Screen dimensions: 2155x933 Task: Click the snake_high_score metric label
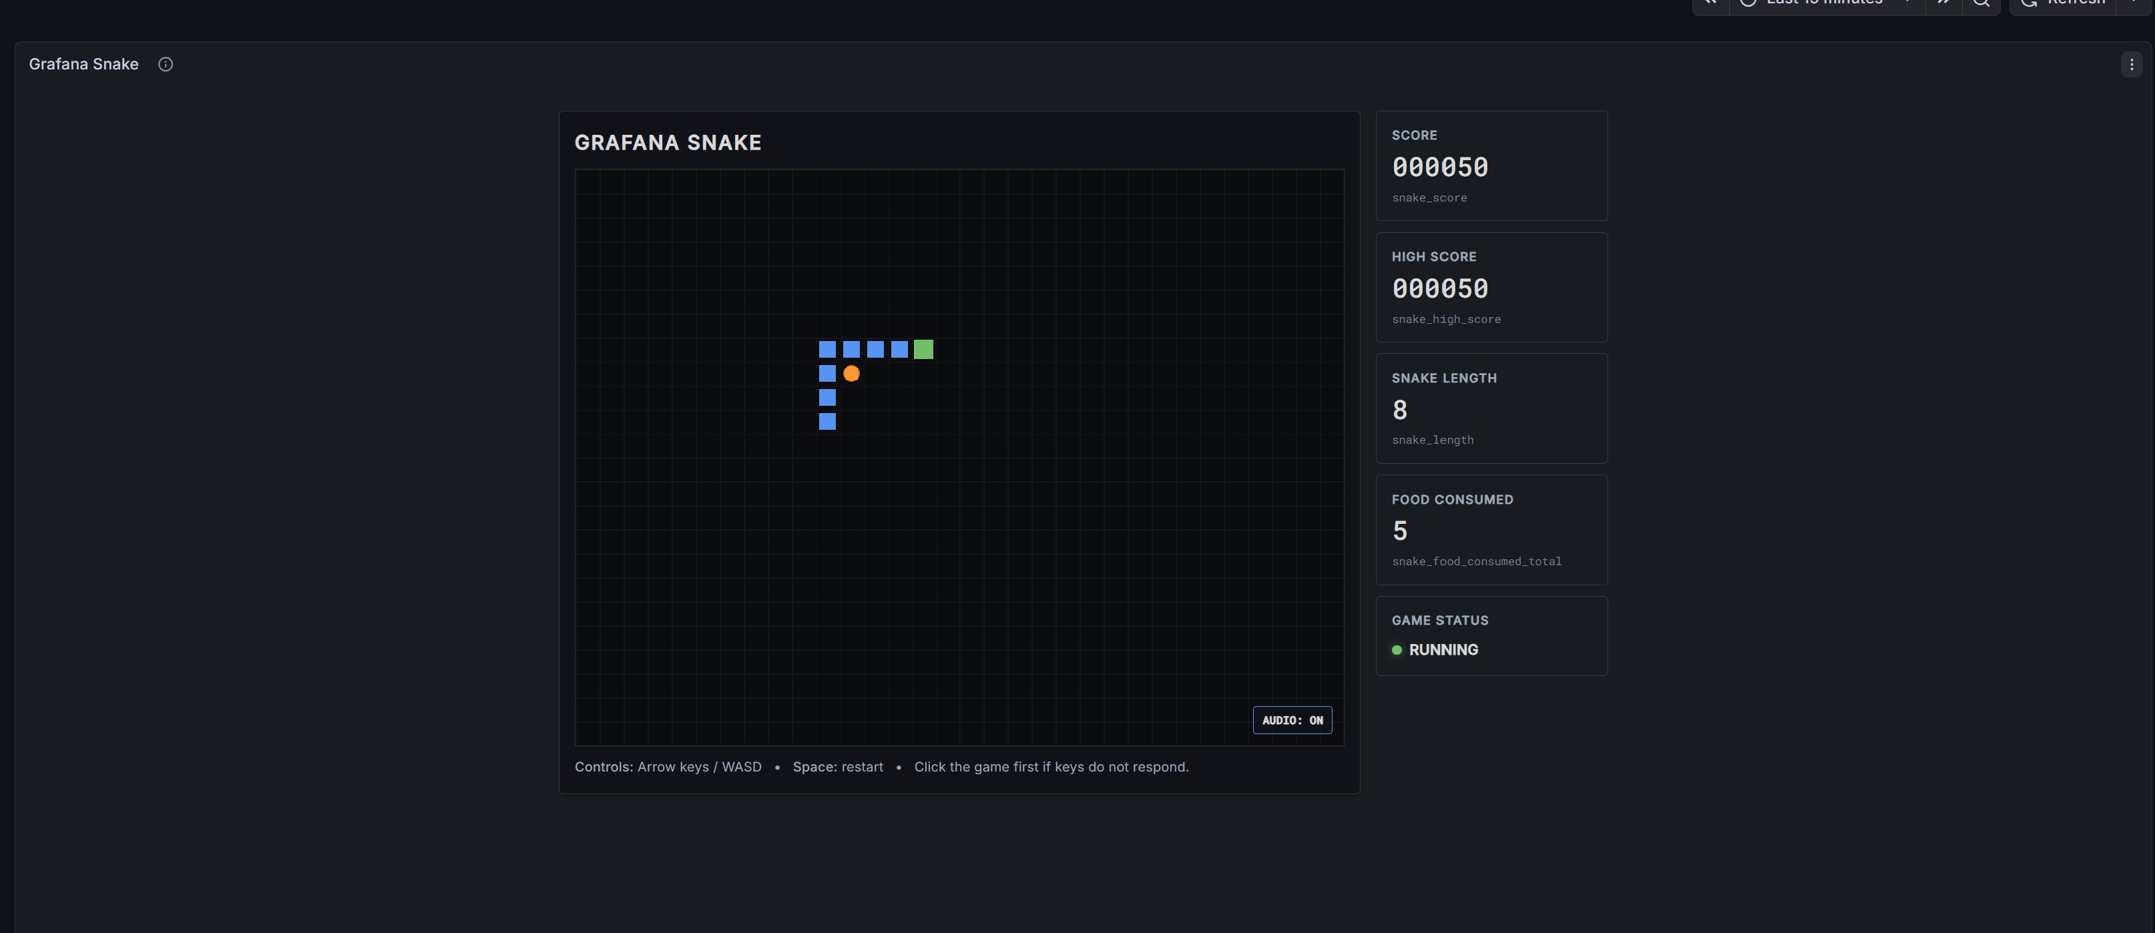click(1445, 320)
